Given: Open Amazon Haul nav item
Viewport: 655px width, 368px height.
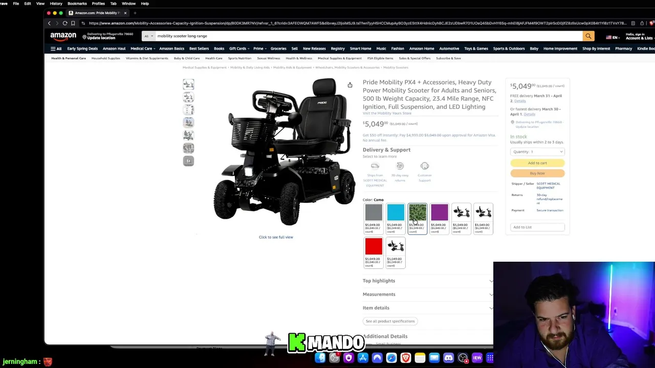Looking at the screenshot, I should pos(114,49).
